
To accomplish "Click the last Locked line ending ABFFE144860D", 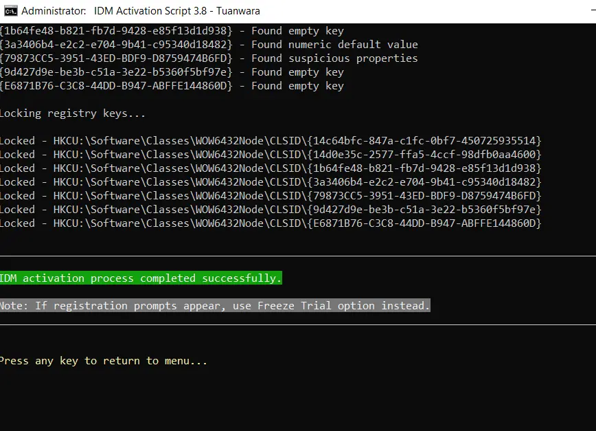I will [x=271, y=223].
